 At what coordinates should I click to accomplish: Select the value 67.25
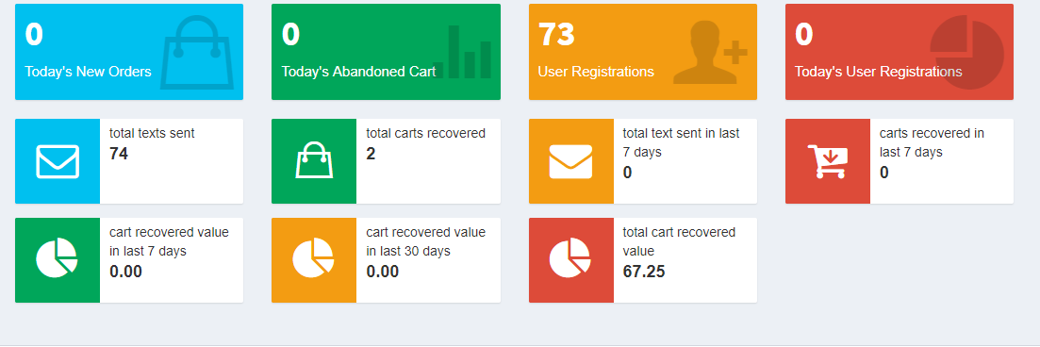(644, 272)
